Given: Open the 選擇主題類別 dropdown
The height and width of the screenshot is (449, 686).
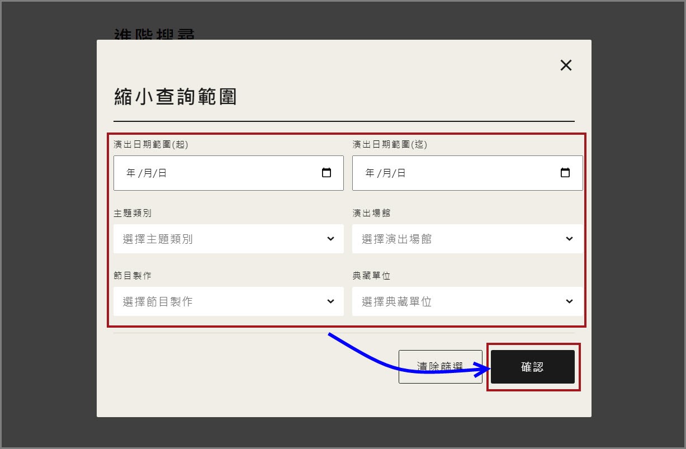Looking at the screenshot, I should click(x=224, y=239).
